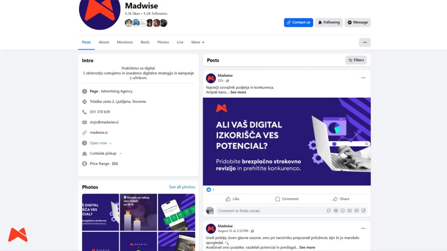Image resolution: width=447 pixels, height=251 pixels.
Task: Click the address location icon
Action: (x=84, y=102)
